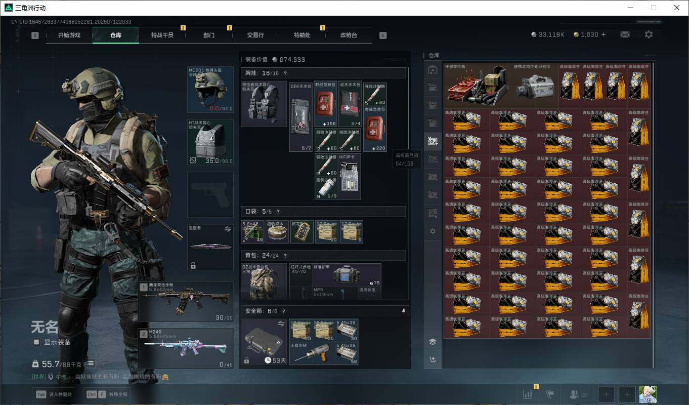
Task: Select the 野战急救包 with +156
Action: point(325,104)
